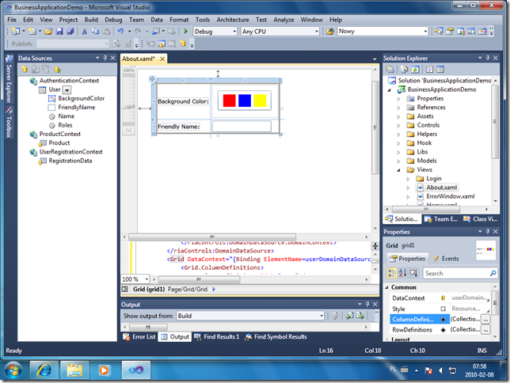Expand the About.xaml node in Solution Explorer

(x=408, y=188)
